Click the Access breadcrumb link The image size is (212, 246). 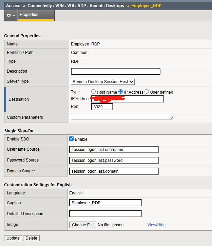point(13,6)
